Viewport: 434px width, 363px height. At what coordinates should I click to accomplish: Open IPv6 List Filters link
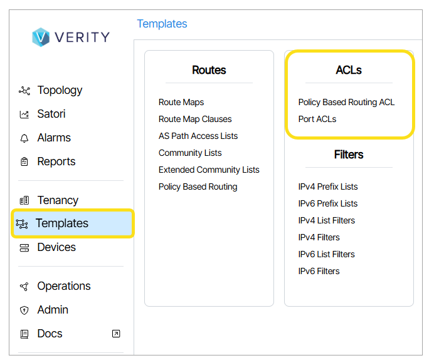coord(326,254)
